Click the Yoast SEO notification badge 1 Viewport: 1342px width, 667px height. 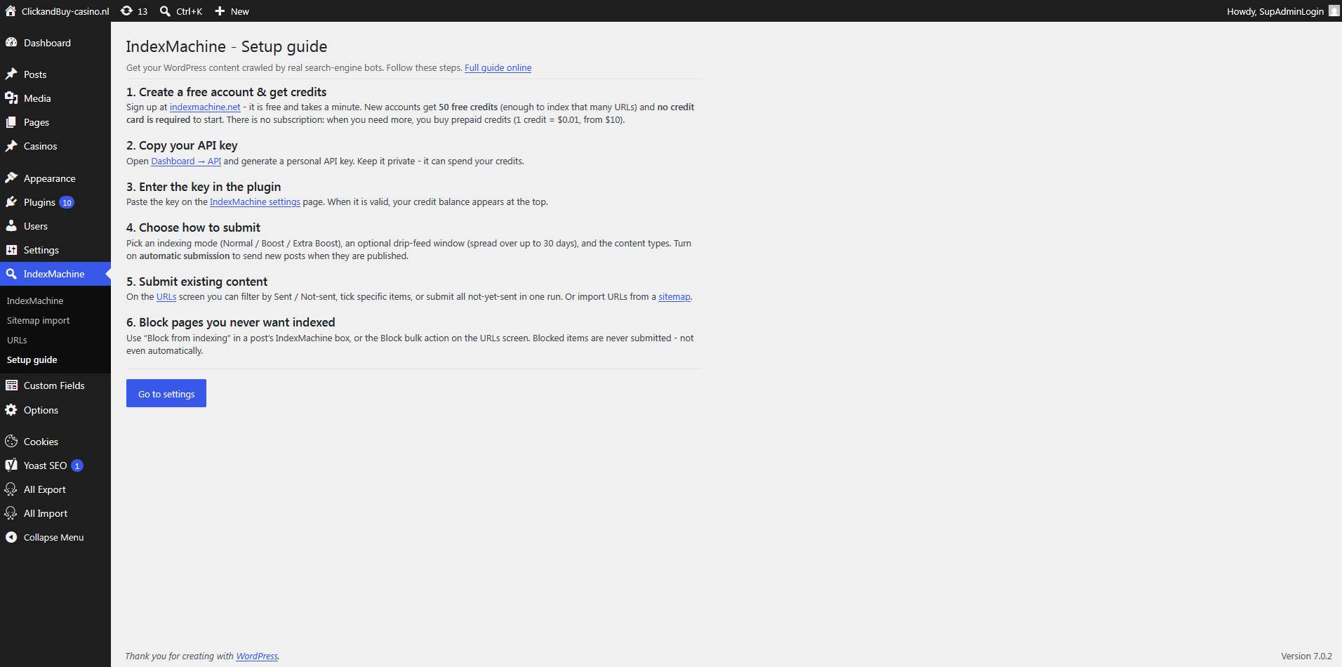(x=77, y=465)
